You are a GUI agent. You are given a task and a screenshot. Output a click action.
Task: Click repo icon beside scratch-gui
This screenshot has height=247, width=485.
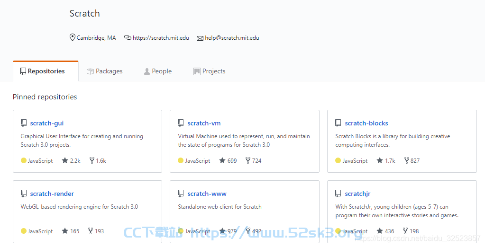[24, 123]
